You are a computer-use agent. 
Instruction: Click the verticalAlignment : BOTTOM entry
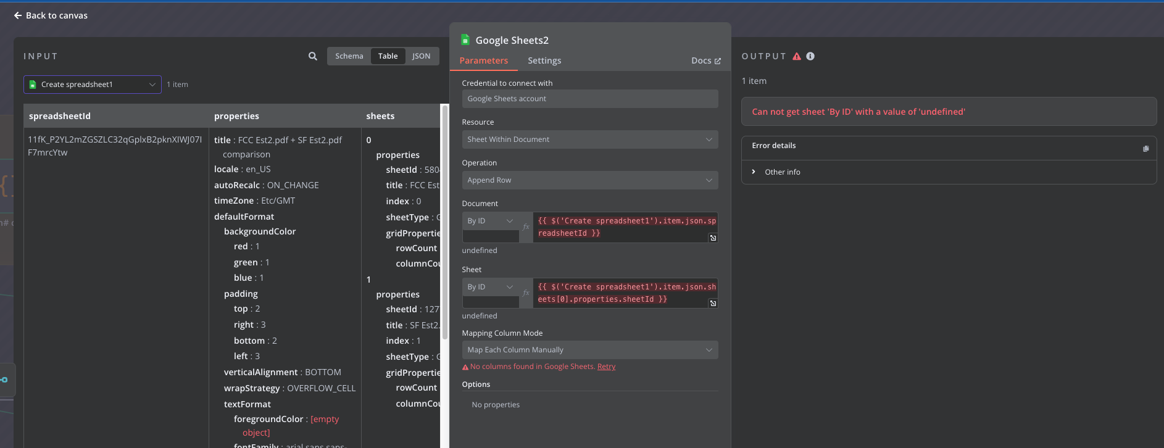click(283, 372)
